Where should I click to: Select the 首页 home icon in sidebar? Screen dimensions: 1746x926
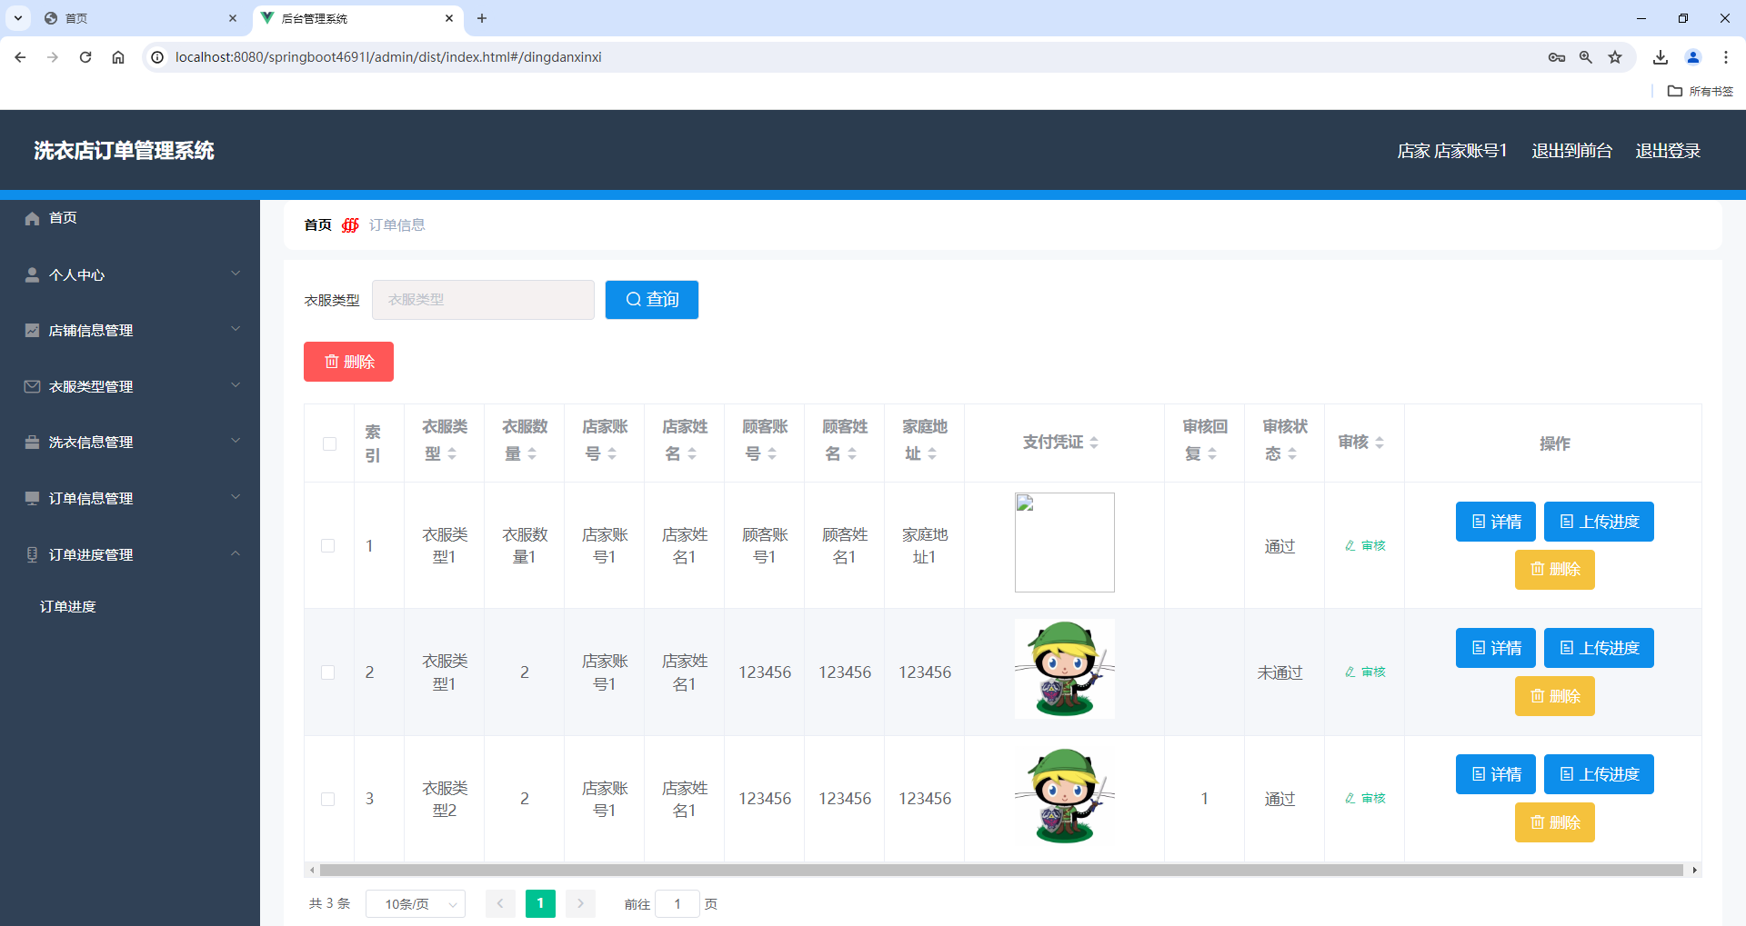33,217
